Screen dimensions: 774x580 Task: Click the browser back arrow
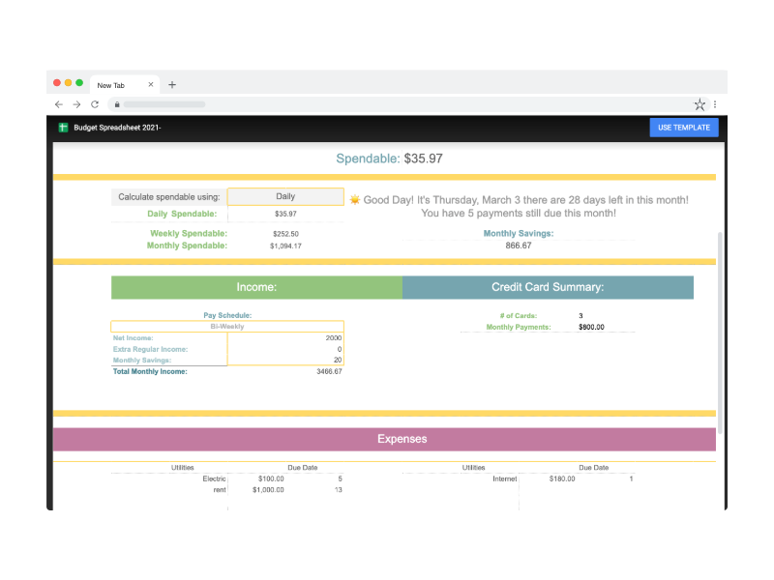pyautogui.click(x=59, y=104)
